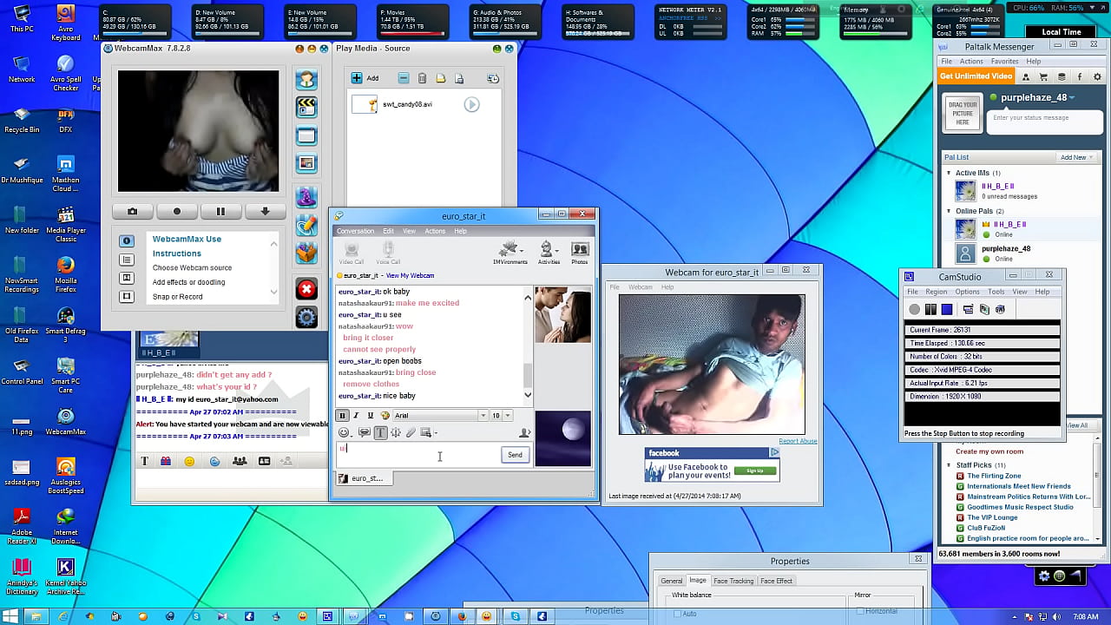The width and height of the screenshot is (1111, 625).
Task: Click the paperclip attach file icon
Action: pos(411,432)
